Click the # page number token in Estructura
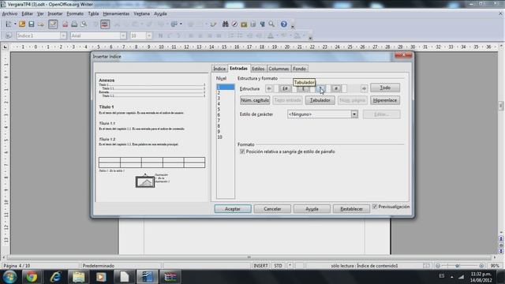 pyautogui.click(x=336, y=88)
